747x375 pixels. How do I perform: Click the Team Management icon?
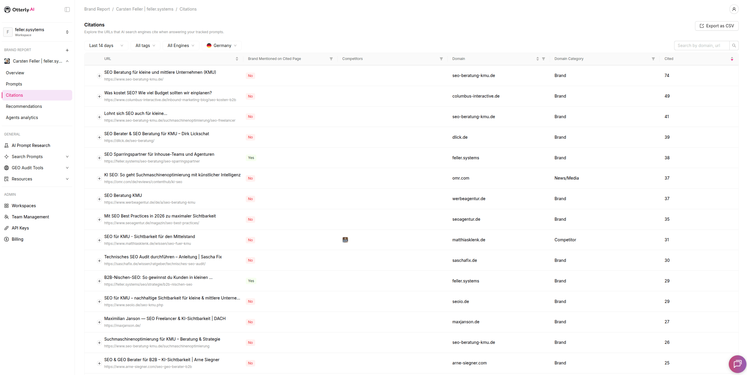6,217
